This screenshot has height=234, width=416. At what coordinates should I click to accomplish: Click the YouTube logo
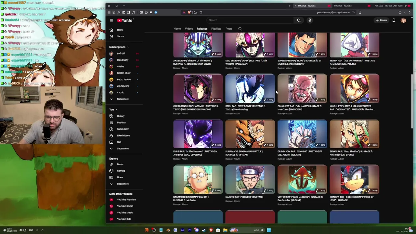point(125,20)
